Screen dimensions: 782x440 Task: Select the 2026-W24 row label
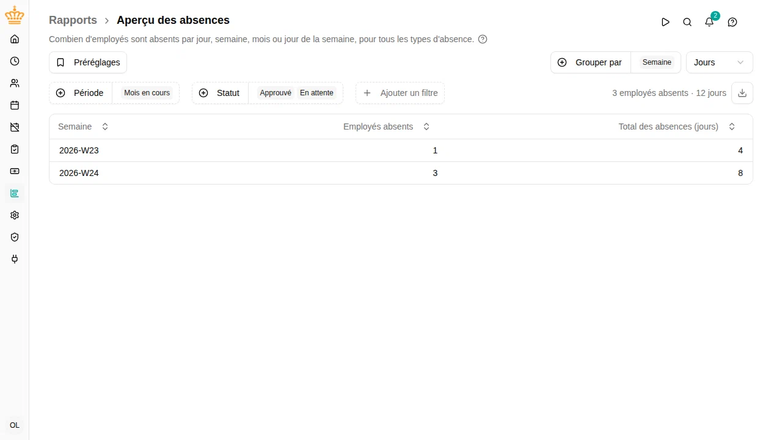coord(79,173)
